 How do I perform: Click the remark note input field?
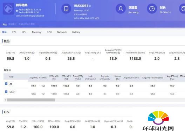point(22,24)
